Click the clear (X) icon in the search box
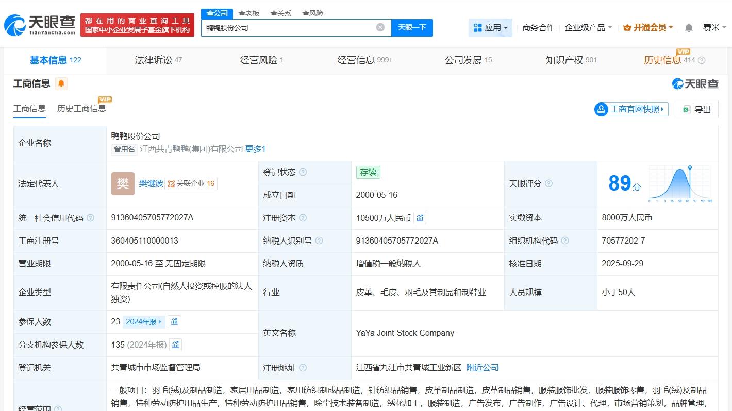732x411 pixels. [380, 27]
